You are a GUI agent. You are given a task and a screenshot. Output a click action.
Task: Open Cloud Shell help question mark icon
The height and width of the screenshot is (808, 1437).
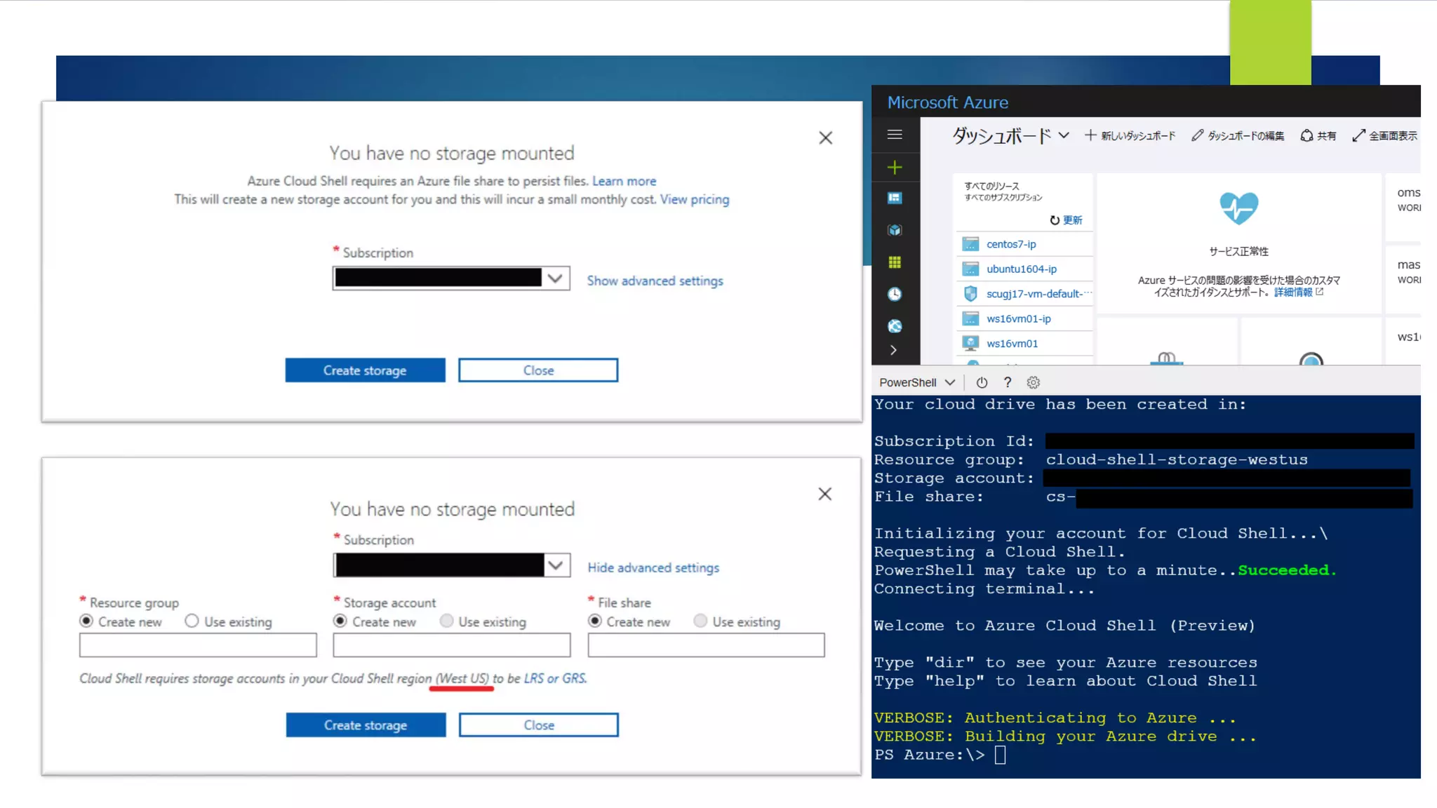(x=1008, y=382)
